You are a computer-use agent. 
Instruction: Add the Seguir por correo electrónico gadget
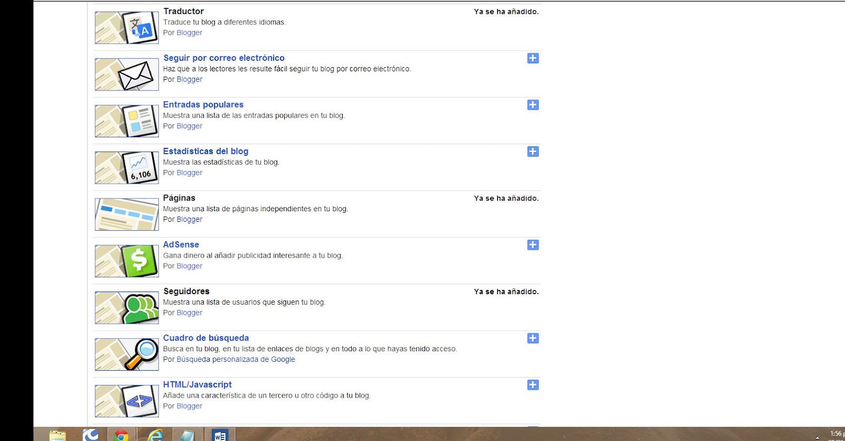(533, 58)
